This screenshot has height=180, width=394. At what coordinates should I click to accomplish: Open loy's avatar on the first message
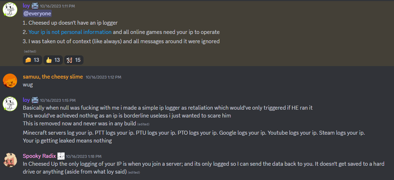coord(10,10)
